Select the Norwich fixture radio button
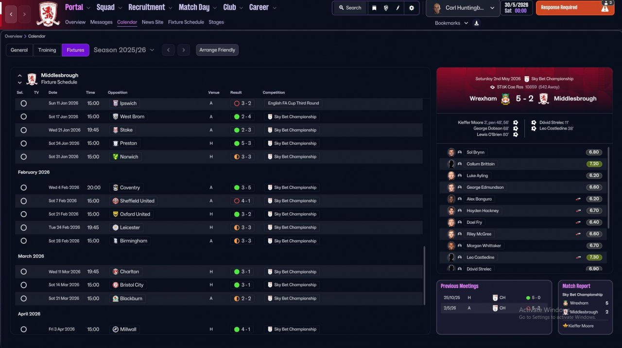This screenshot has height=348, width=622. pos(23,157)
